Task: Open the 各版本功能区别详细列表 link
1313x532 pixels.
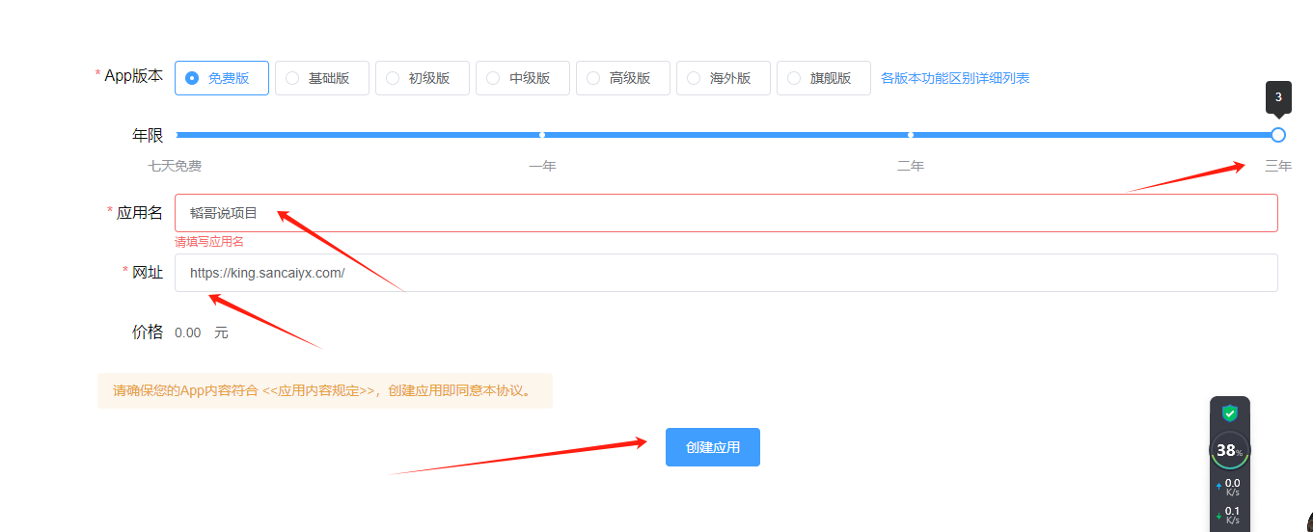Action: (955, 78)
